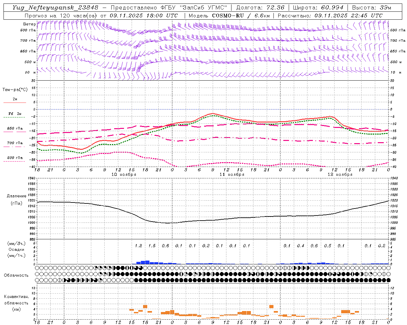Click the '(мм/3ч.)' precipitation unit label

tap(16, 243)
